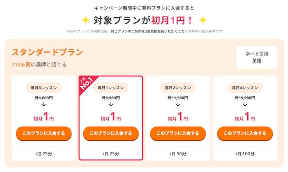Join the 毎月8レッスン plan
This screenshot has width=288, height=172.
click(x=44, y=133)
